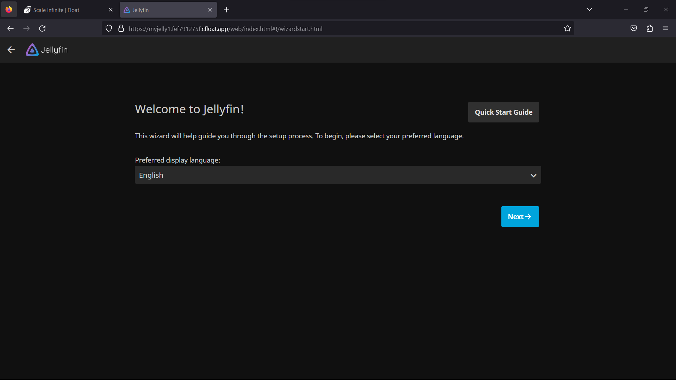Go back using the Jellyfin header arrow
This screenshot has height=380, width=676.
[x=11, y=50]
